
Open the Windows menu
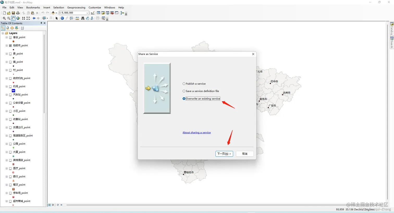pos(110,8)
